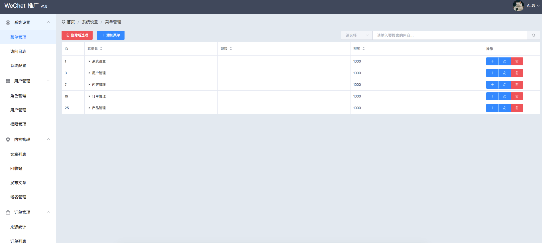The image size is (542, 243).
Task: Sort the table by 菜单名 column
Action: [x=101, y=49]
